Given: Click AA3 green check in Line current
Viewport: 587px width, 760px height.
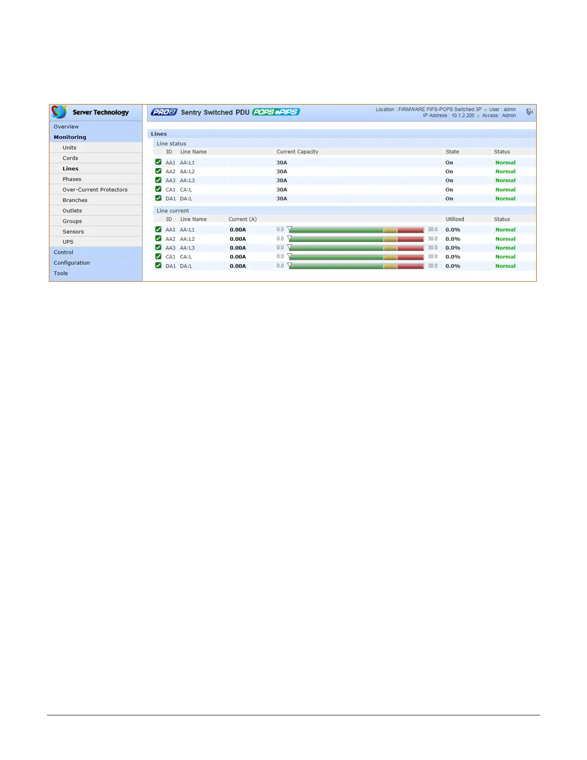Looking at the screenshot, I should (x=158, y=248).
